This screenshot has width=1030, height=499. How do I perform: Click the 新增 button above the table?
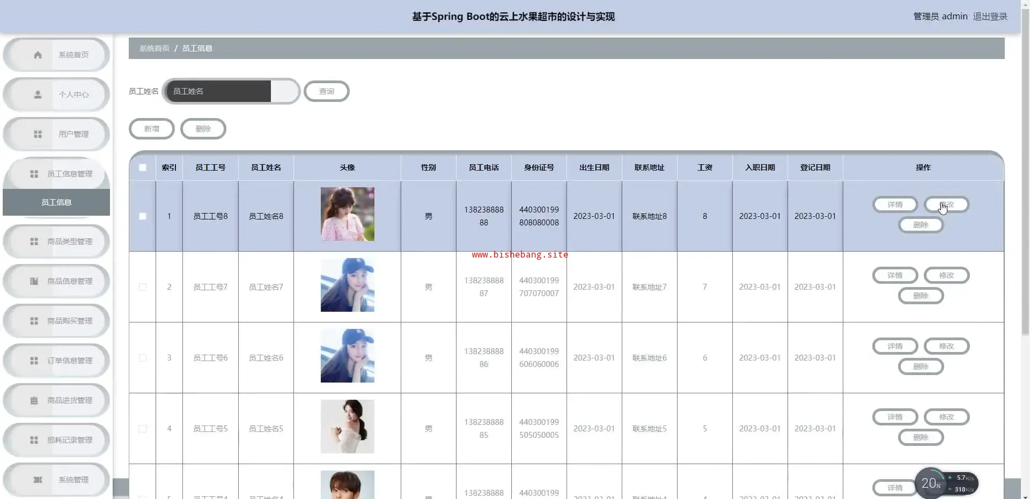click(152, 129)
